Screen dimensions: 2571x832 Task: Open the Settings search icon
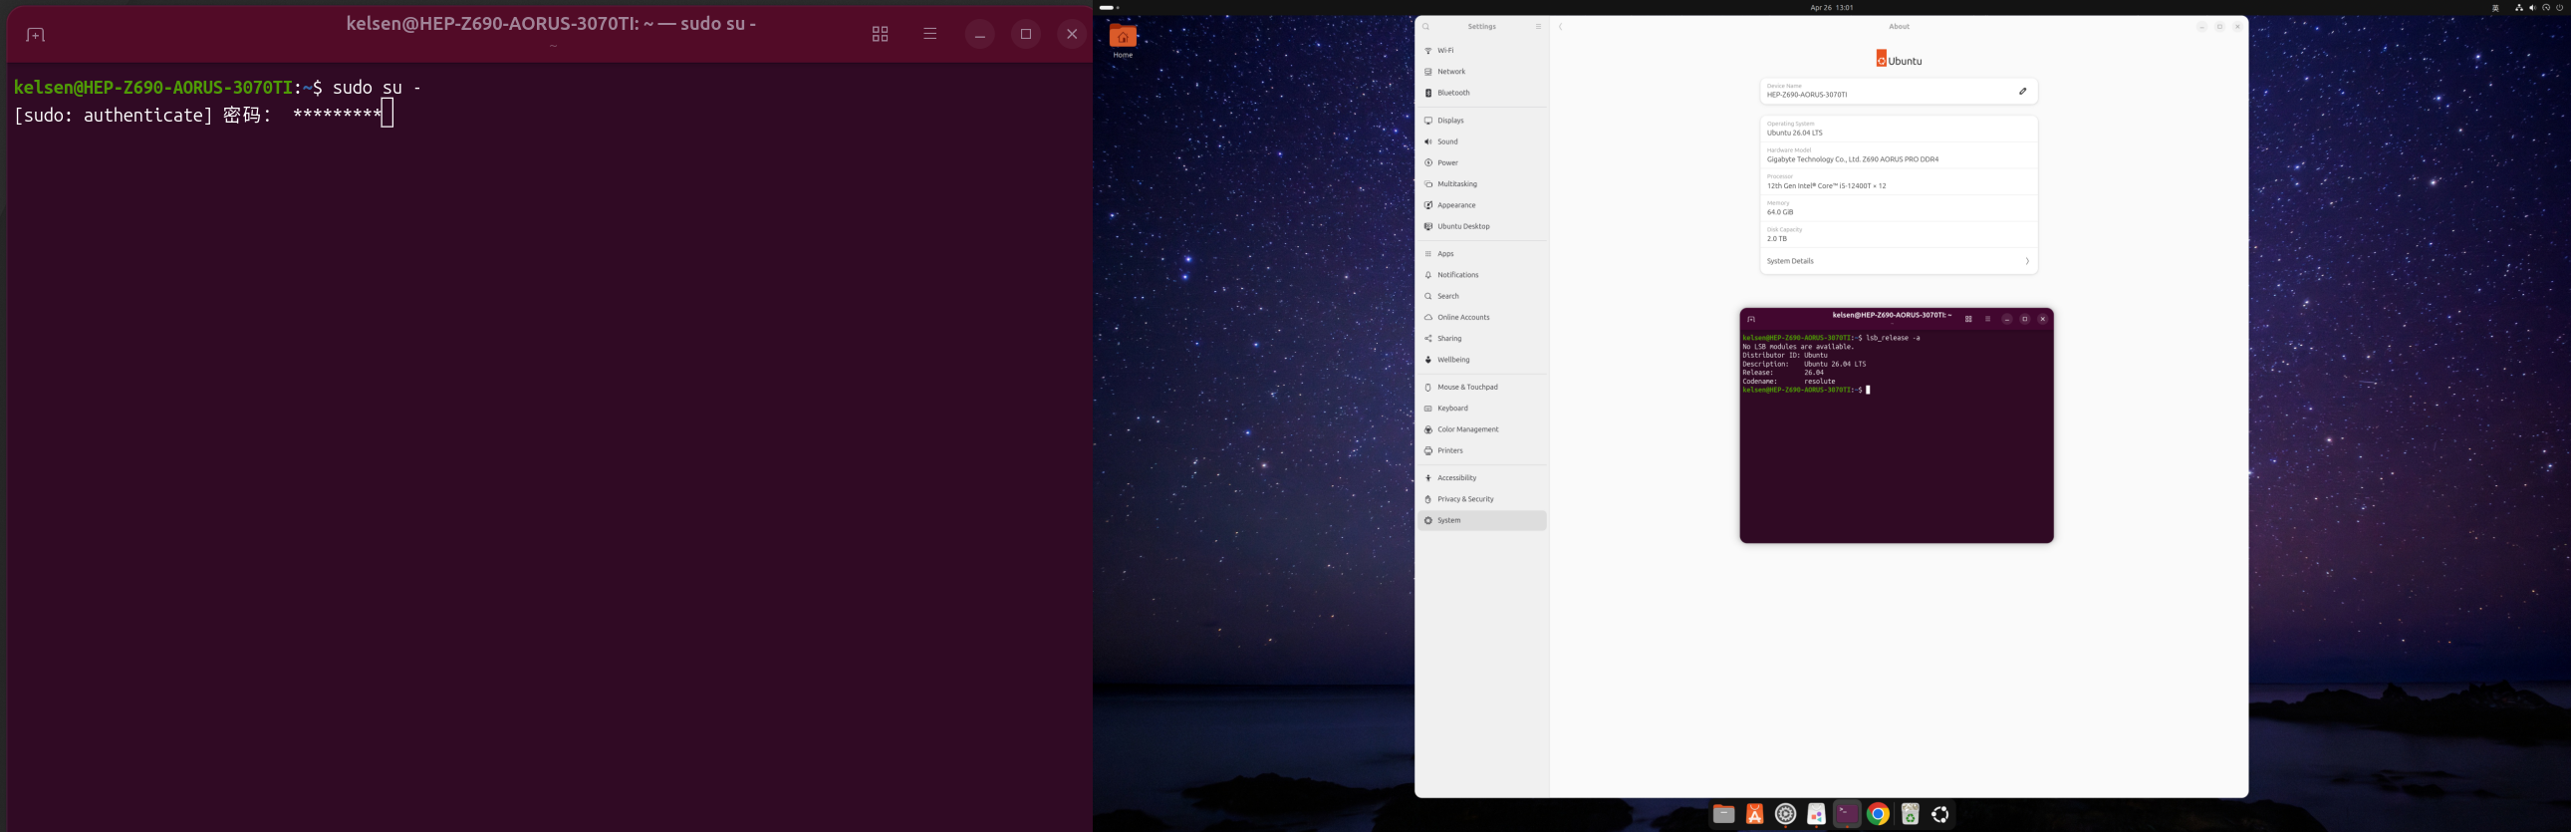coord(1426,27)
